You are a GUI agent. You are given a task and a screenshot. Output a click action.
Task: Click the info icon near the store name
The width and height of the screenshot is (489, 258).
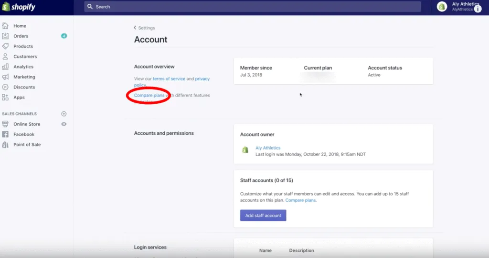click(x=478, y=9)
